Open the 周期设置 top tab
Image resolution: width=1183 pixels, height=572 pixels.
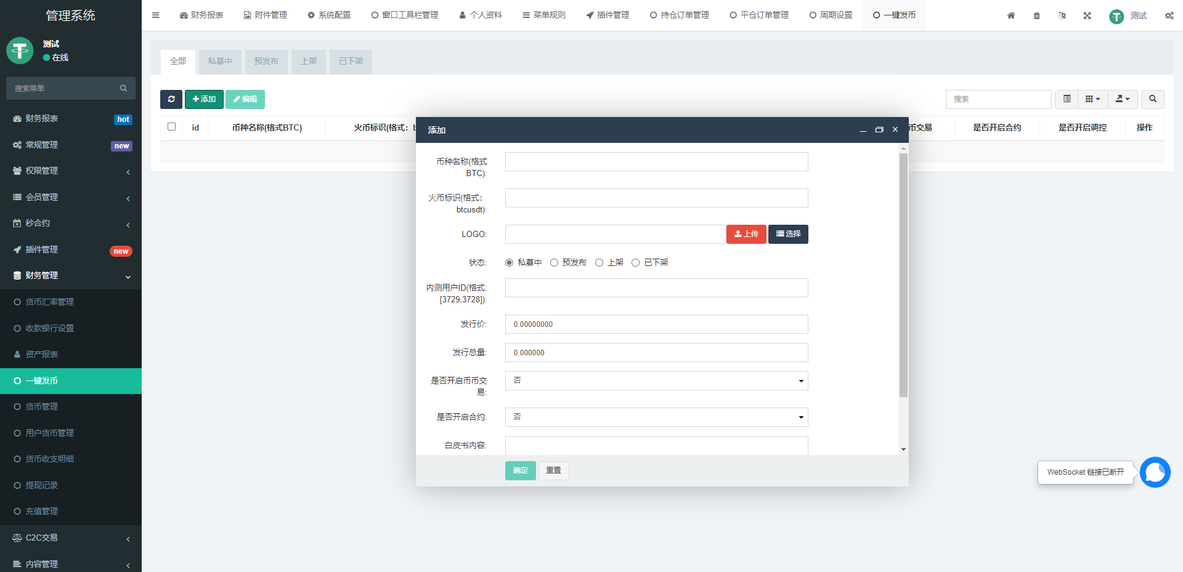[831, 15]
